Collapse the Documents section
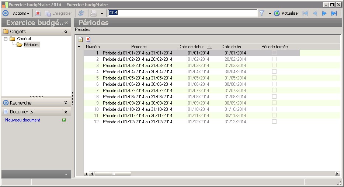 click(66, 112)
